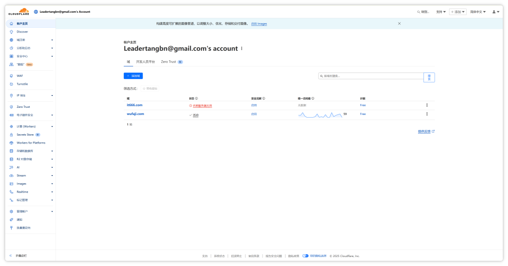Open Turnstile from the sidebar

pyautogui.click(x=22, y=84)
